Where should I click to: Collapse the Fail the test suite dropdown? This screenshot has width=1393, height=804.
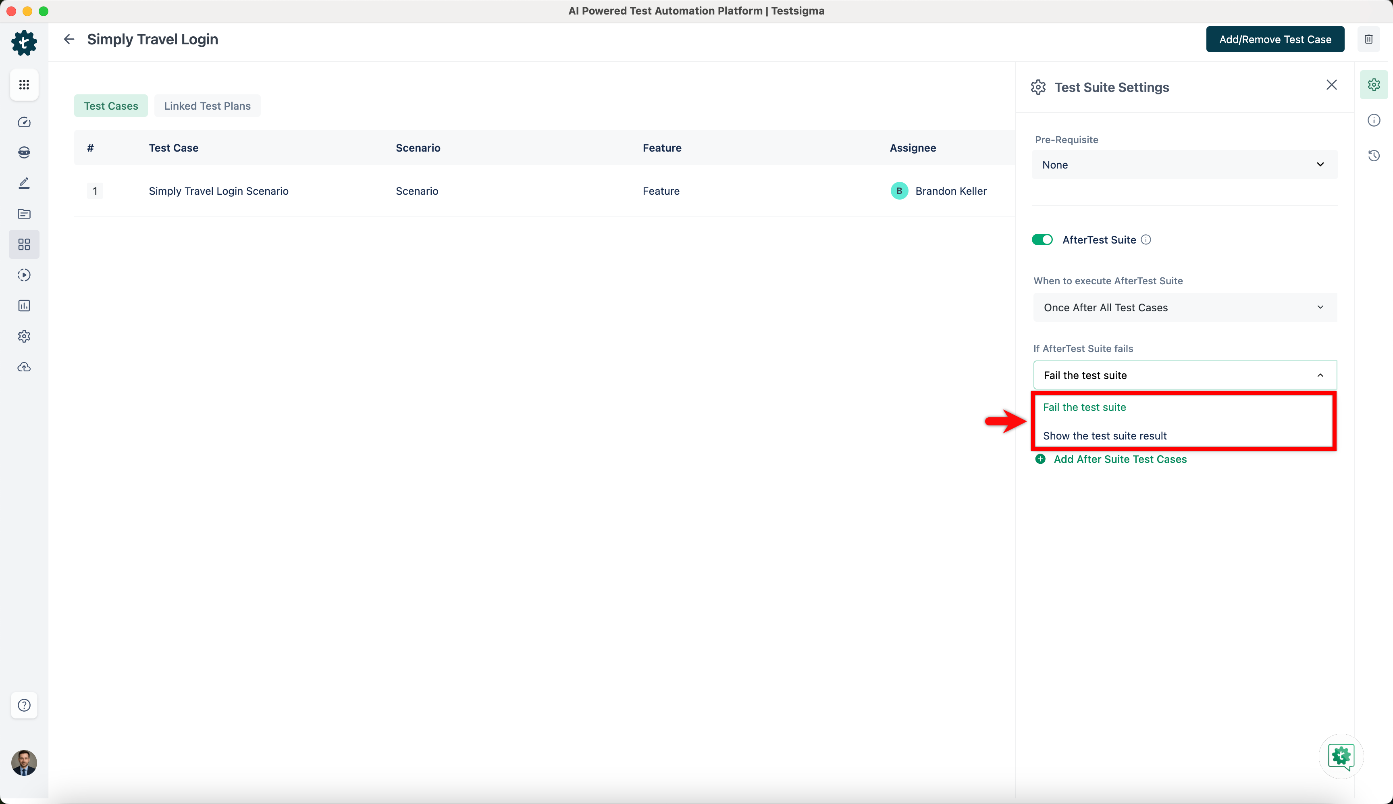pos(1184,375)
